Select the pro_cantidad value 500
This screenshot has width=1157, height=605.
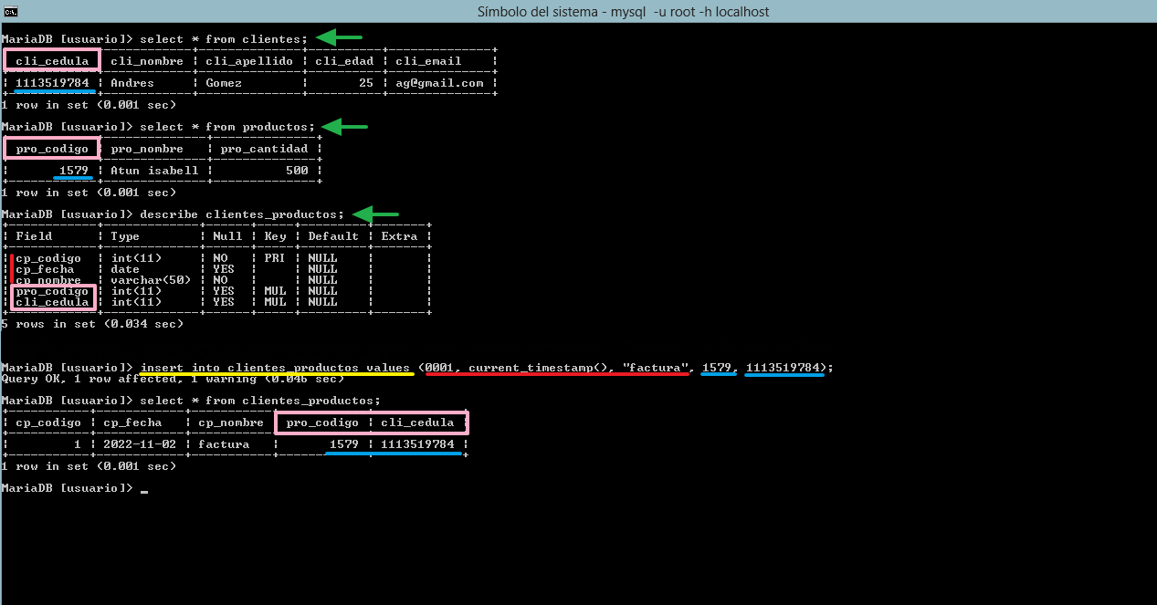297,171
